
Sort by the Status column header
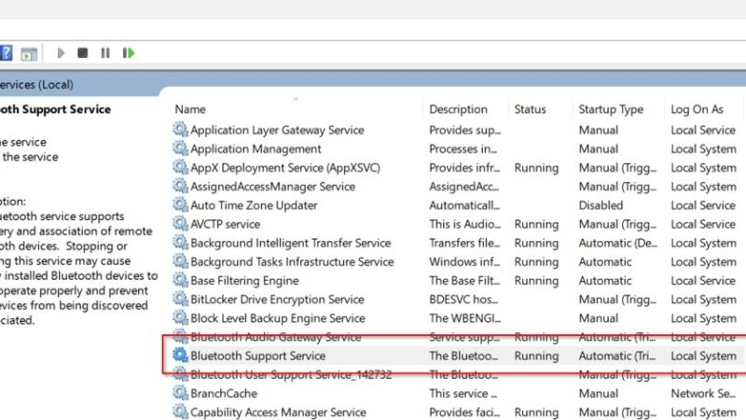(530, 109)
